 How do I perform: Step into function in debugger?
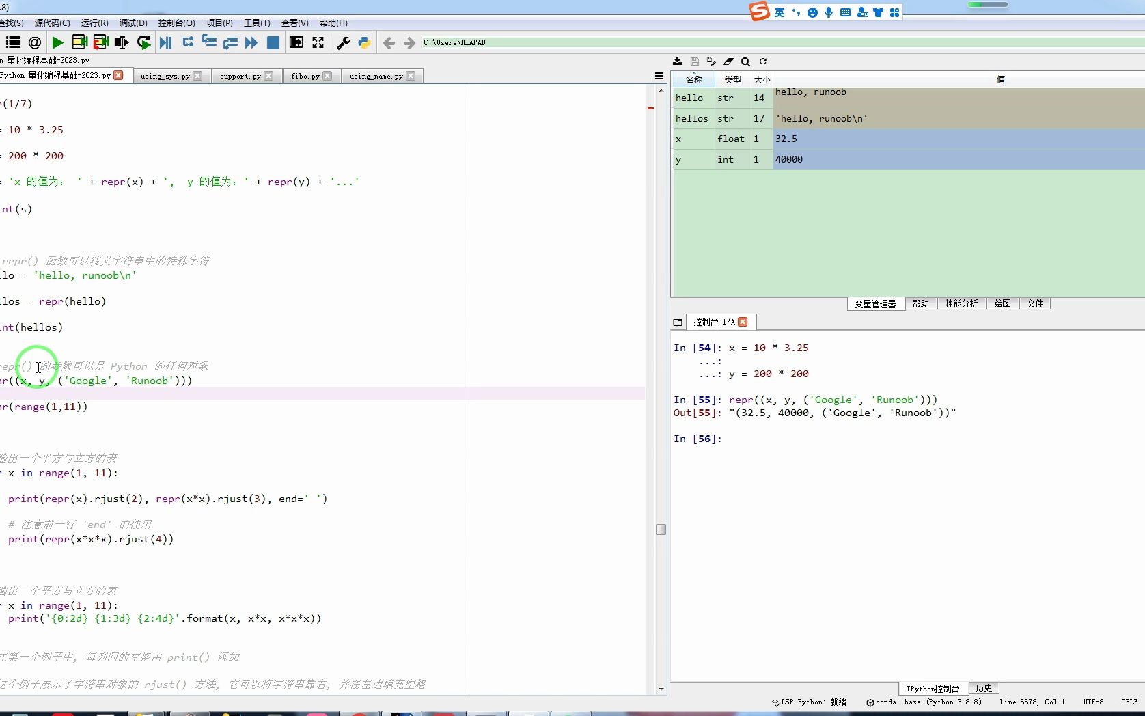(209, 42)
